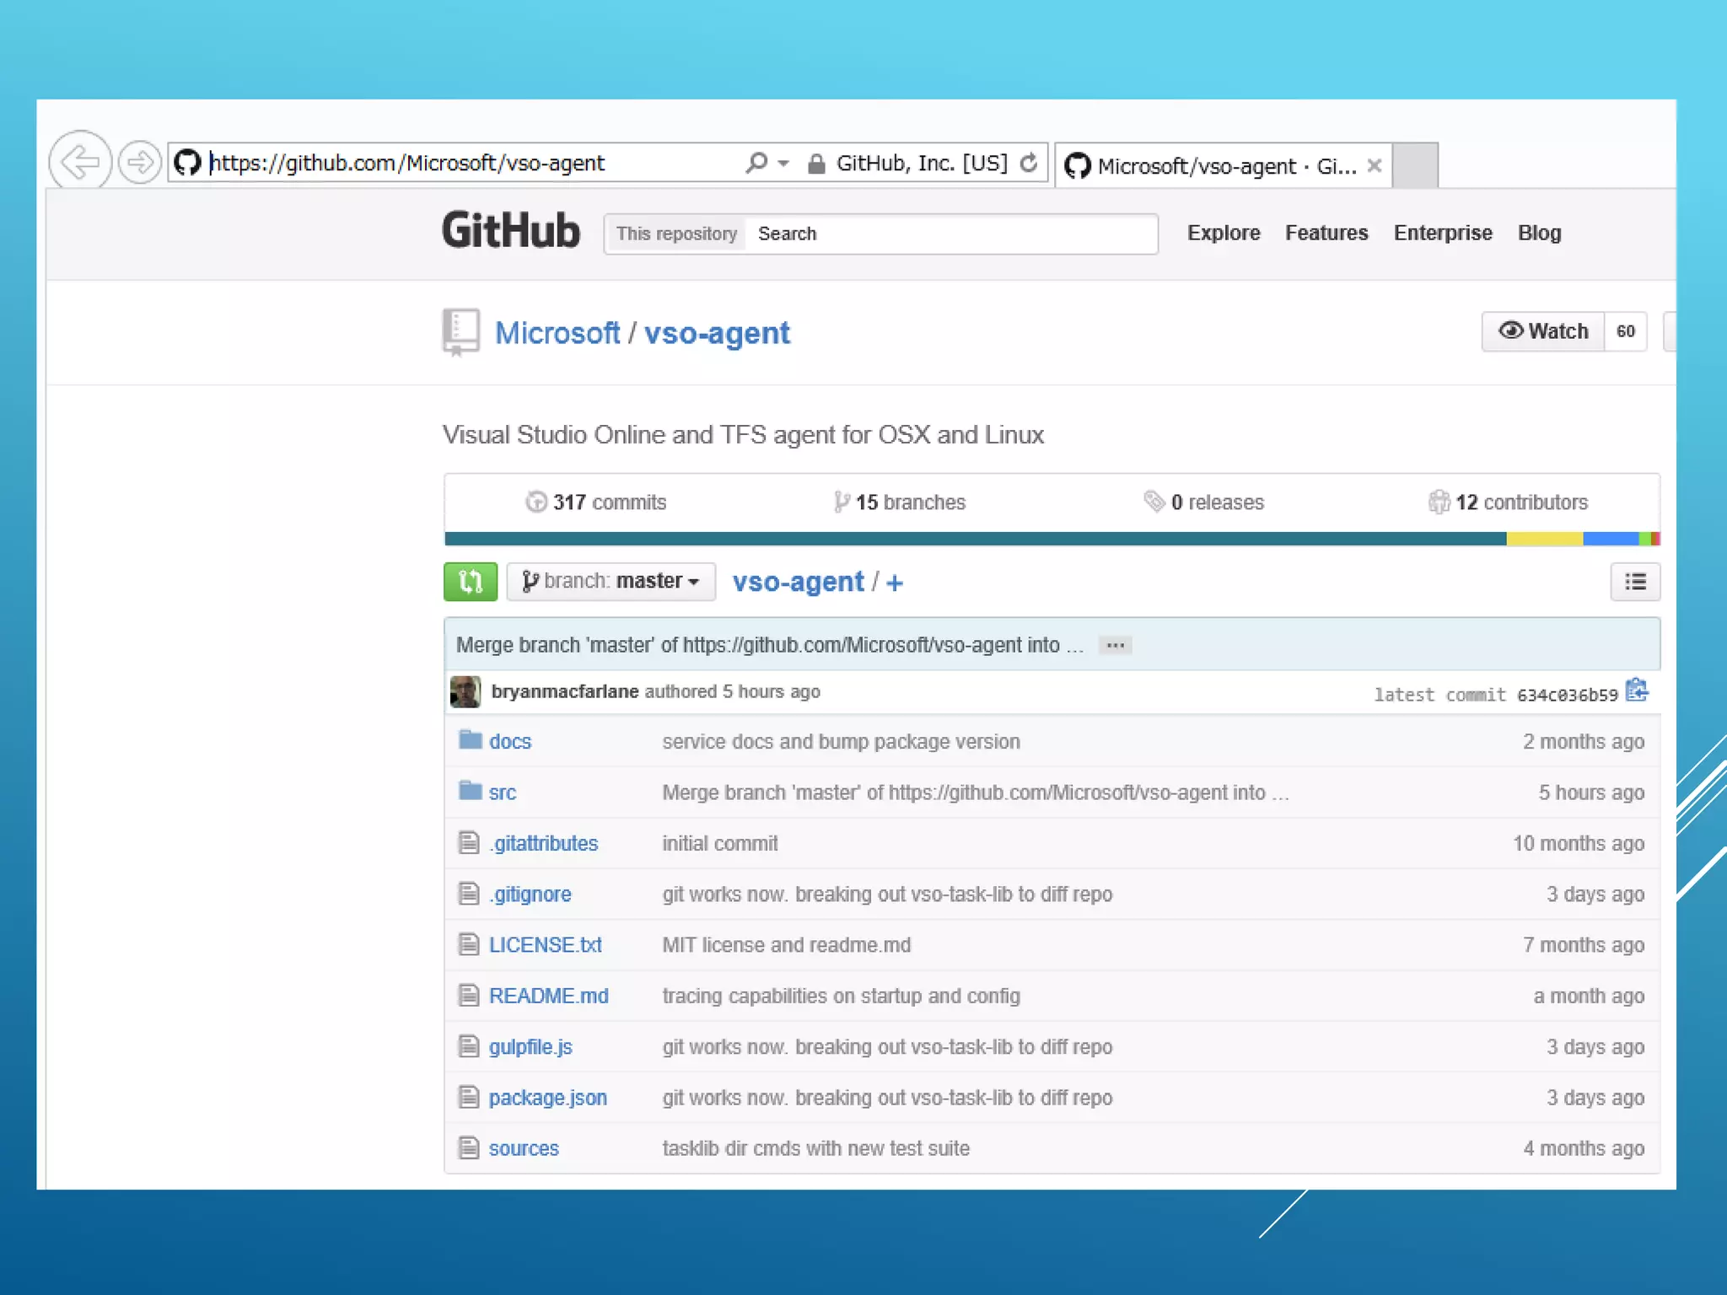
Task: Open the src folder
Action: (x=502, y=793)
